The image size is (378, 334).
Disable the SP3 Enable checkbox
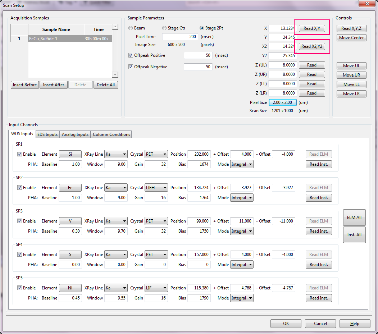(x=19, y=221)
